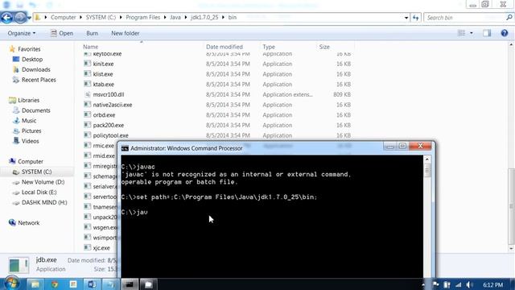The image size is (515, 290).
Task: Expand arrow after 'Program Files' in breadcrumb
Action: [x=165, y=18]
